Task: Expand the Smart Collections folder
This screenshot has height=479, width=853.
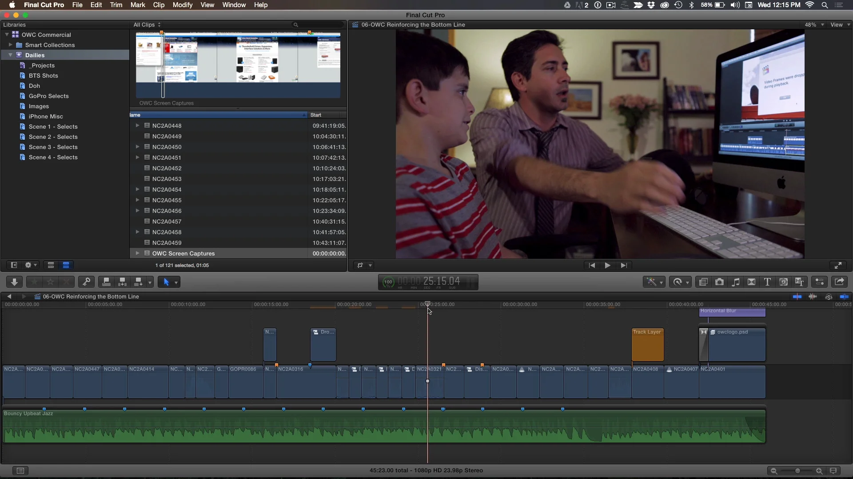Action: [10, 45]
